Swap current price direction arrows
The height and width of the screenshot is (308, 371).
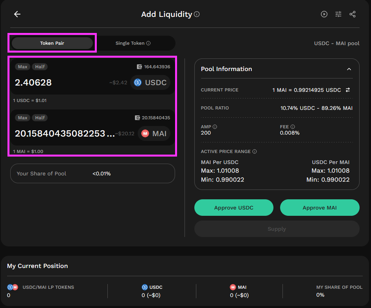[x=347, y=90]
